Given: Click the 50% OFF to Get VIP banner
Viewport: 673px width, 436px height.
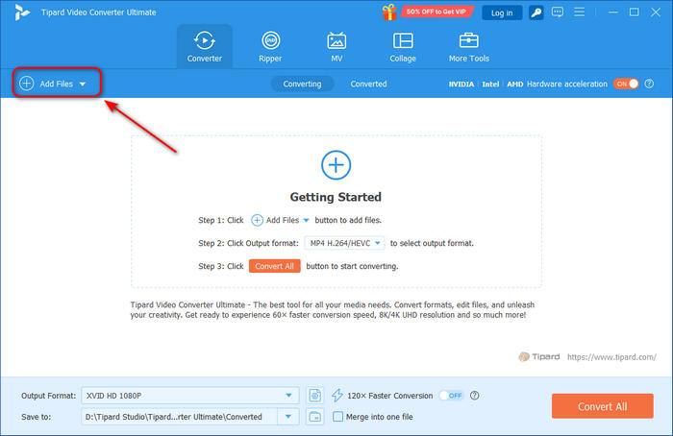Looking at the screenshot, I should 436,12.
